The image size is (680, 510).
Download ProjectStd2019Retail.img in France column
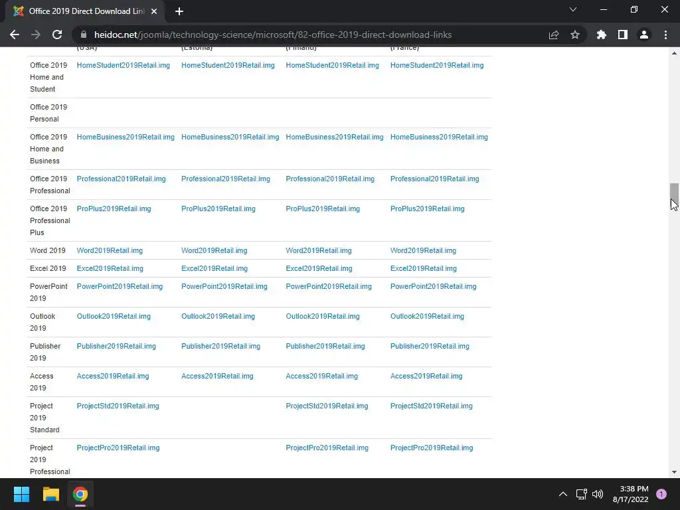click(432, 406)
